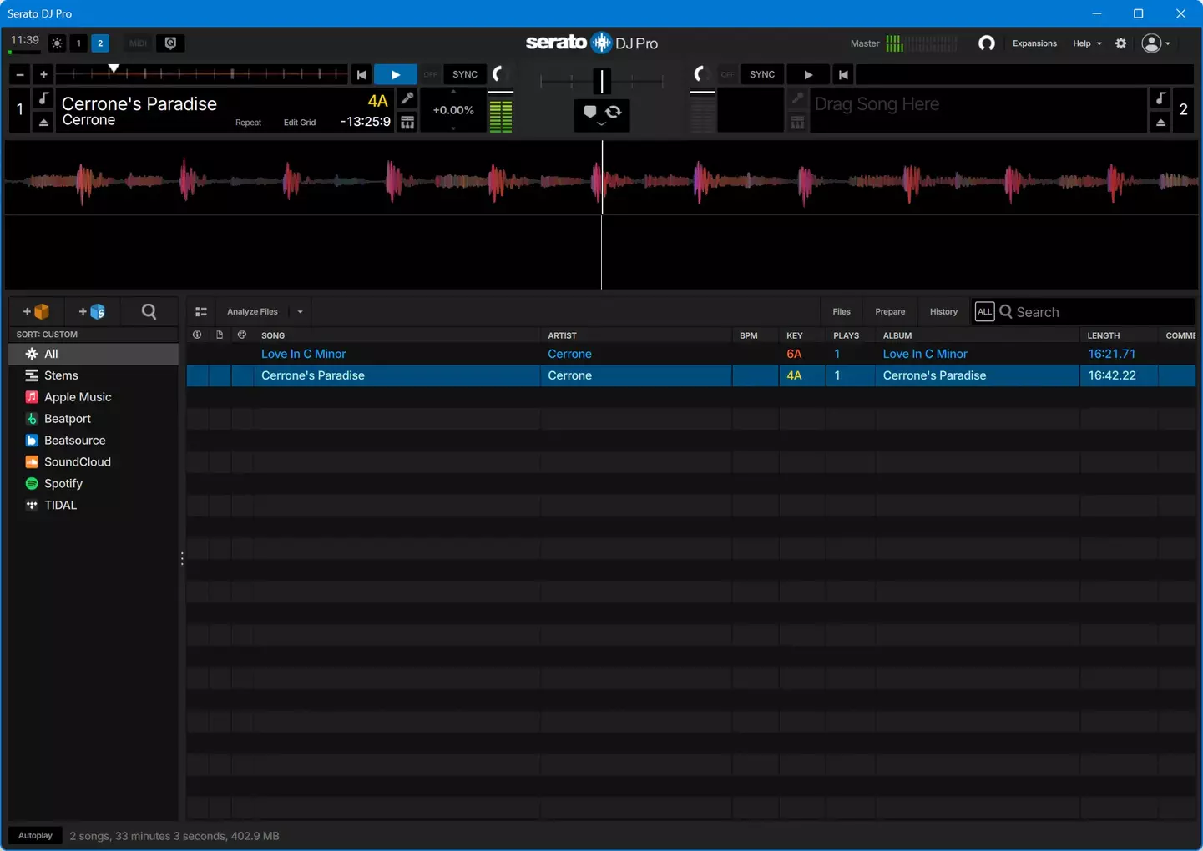Open the quantize shield icon beside MIDI

[170, 43]
